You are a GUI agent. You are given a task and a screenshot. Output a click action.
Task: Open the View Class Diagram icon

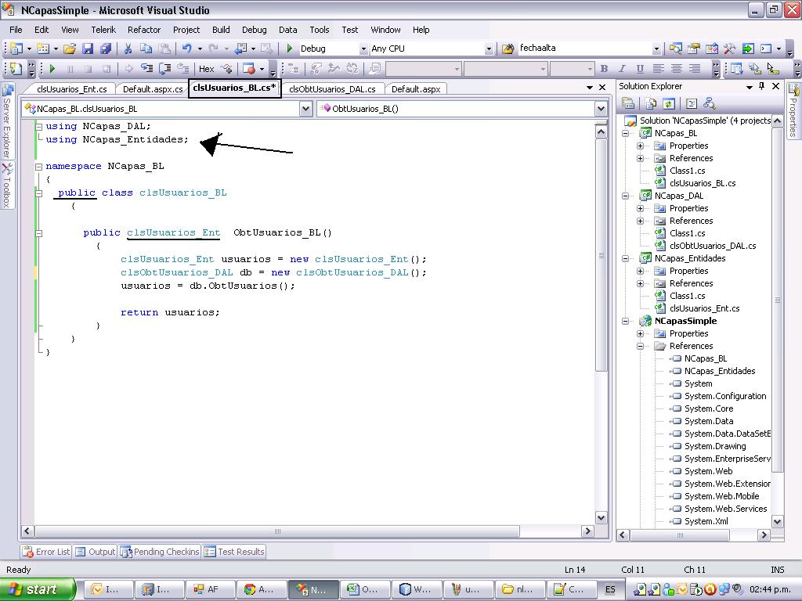(708, 104)
